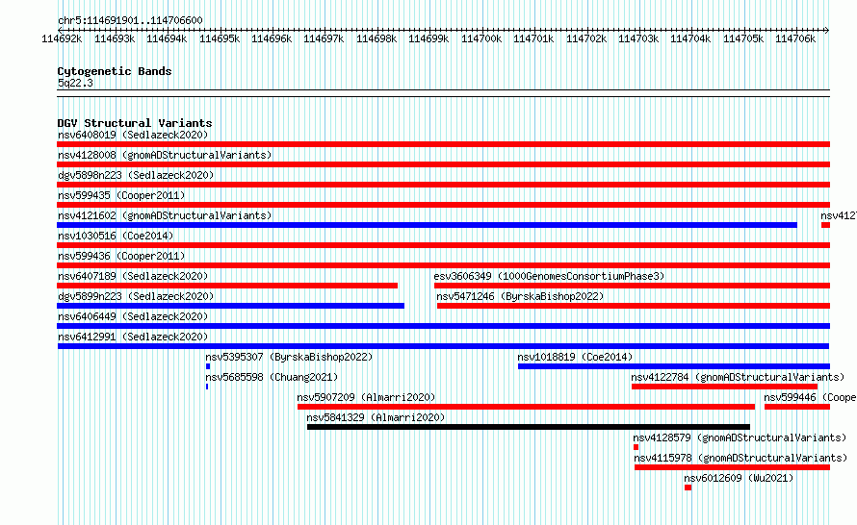The width and height of the screenshot is (857, 525).
Task: Open dgv5898n223 (Sedlazeck2020) variant label
Action: [x=136, y=175]
